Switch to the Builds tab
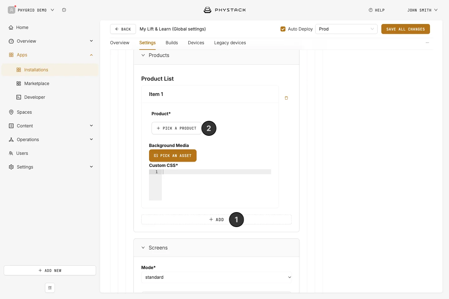Image resolution: width=449 pixels, height=299 pixels. click(172, 43)
